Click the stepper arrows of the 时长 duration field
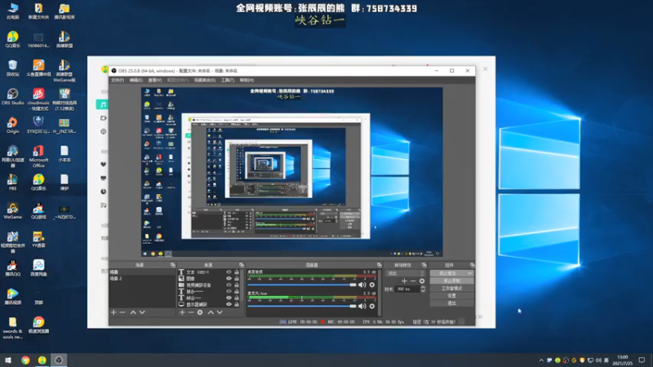The width and height of the screenshot is (653, 367). [x=423, y=289]
